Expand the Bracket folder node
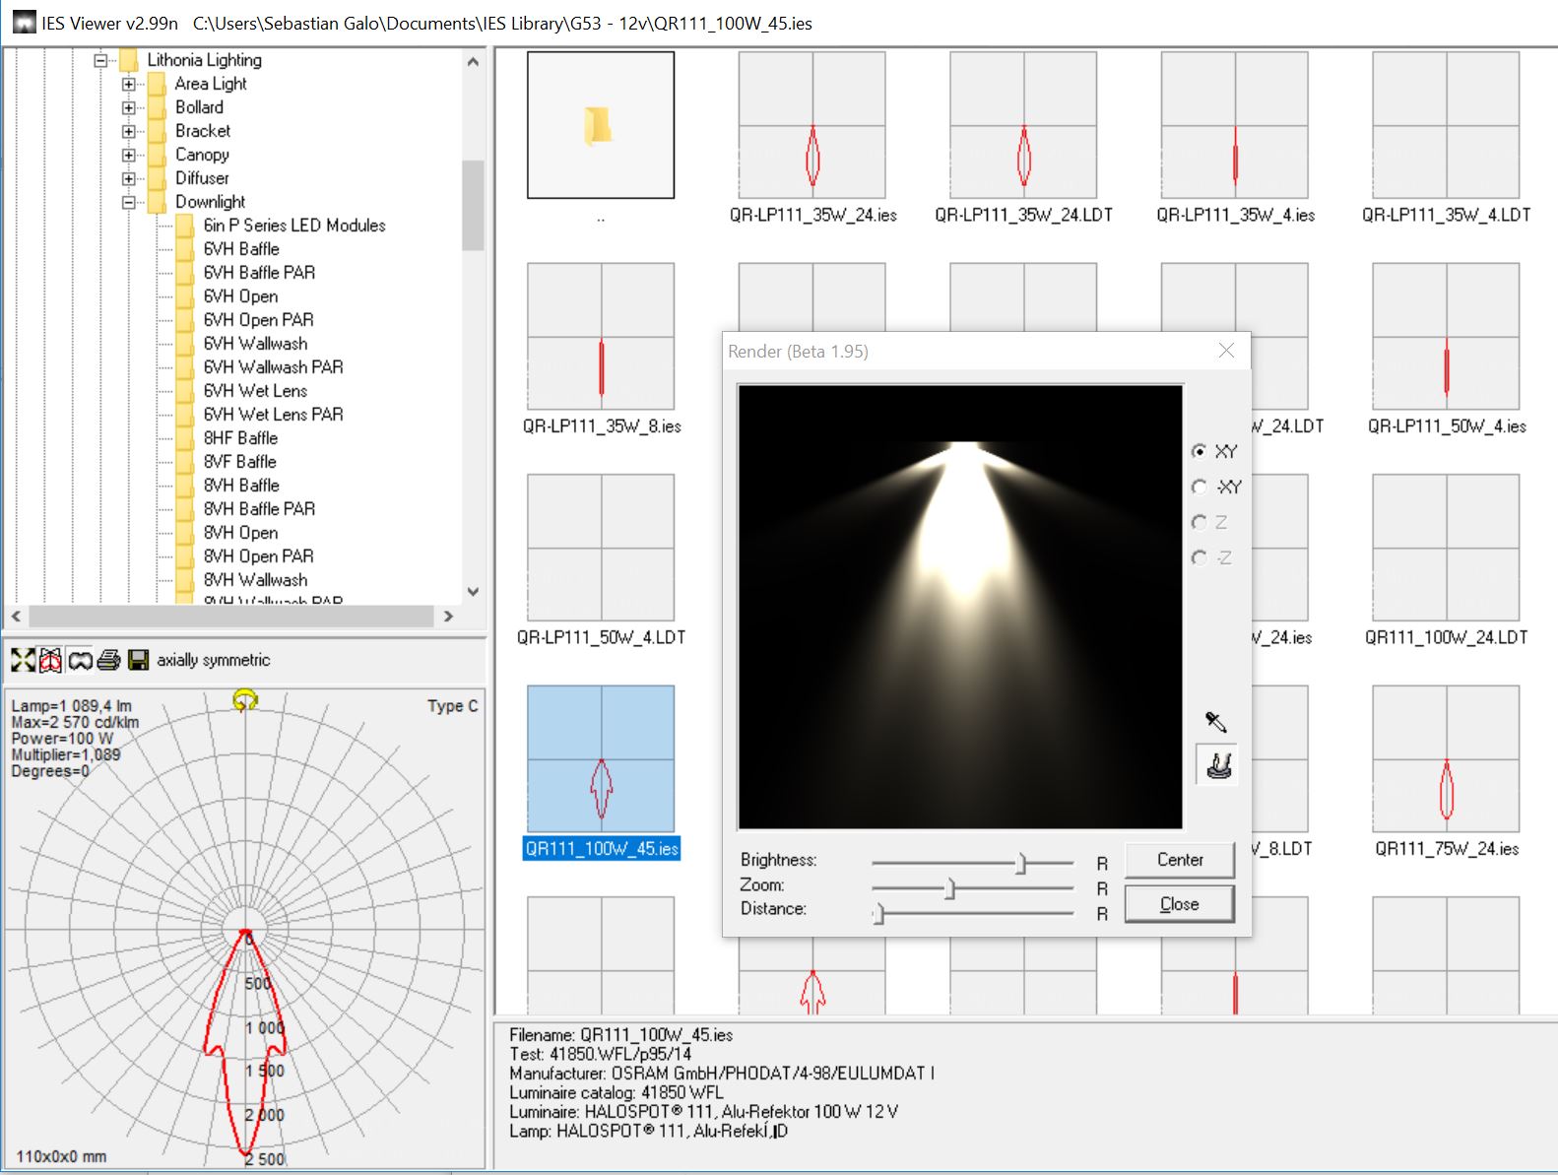The width and height of the screenshot is (1558, 1175). tap(128, 131)
